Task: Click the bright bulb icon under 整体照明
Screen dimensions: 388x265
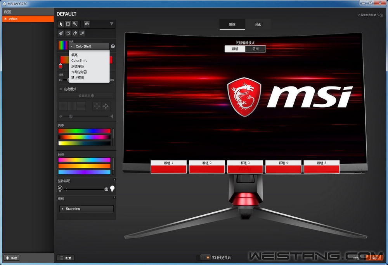Action: coord(113,188)
